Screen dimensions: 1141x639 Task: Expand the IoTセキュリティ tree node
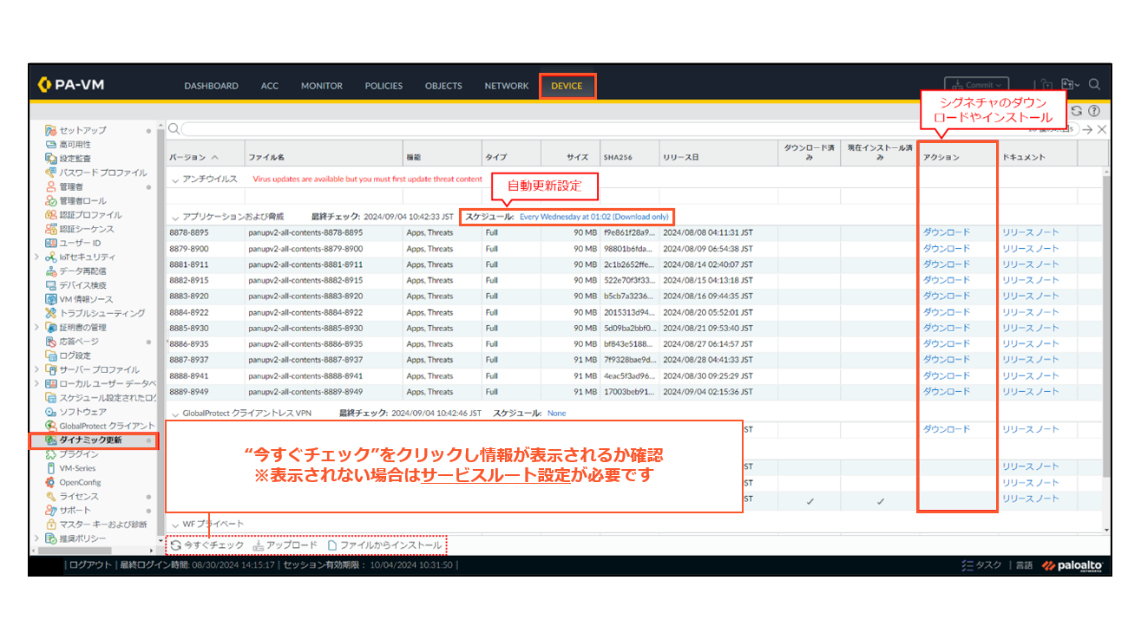pos(36,257)
